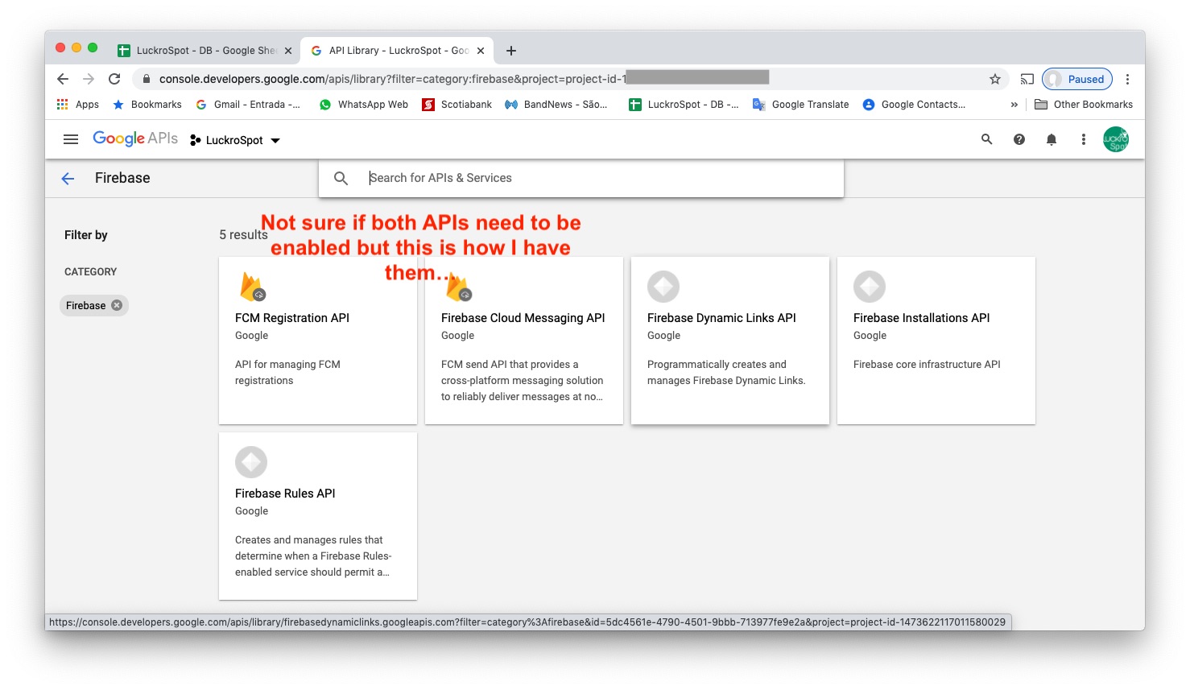This screenshot has width=1190, height=690.
Task: Click the search magnifier in the top header
Action: coord(986,139)
